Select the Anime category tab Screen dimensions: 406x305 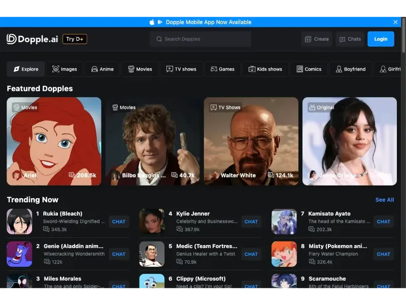point(102,69)
